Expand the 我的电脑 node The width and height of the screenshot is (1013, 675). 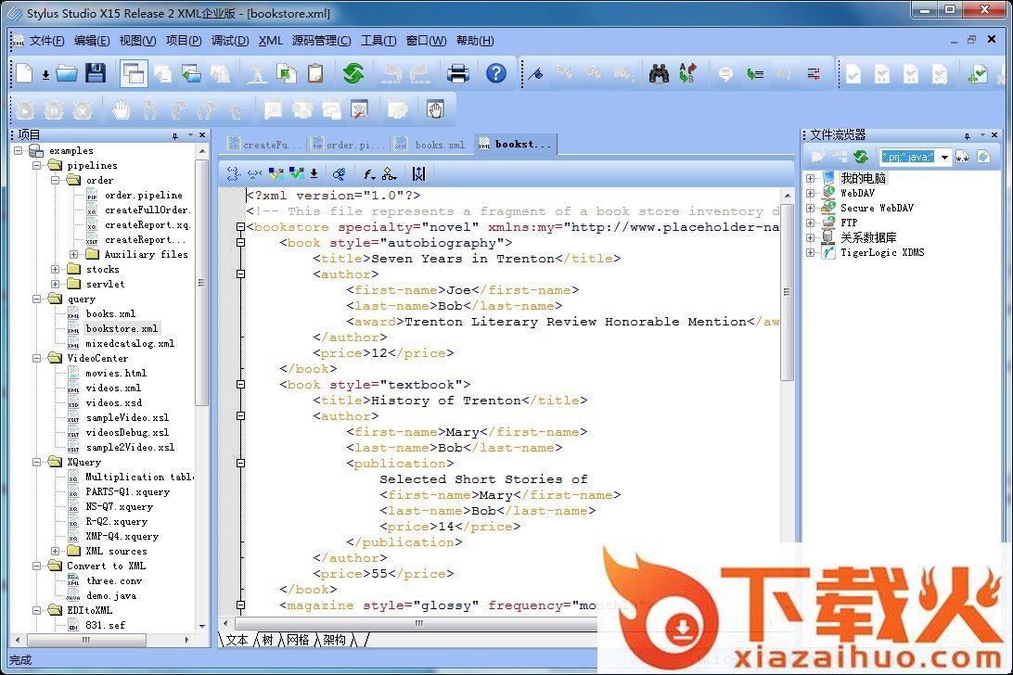(810, 178)
